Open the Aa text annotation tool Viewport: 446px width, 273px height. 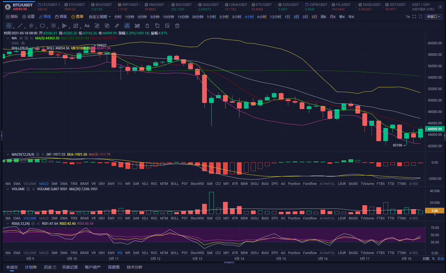87,26
